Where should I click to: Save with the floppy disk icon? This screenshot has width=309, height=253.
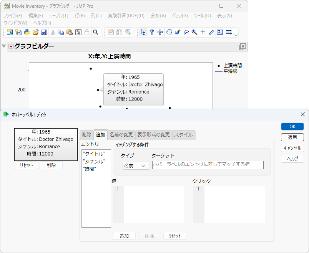pyautogui.click(x=44, y=32)
